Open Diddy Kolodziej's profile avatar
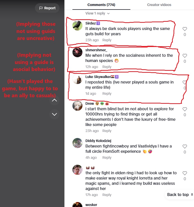Image resolution: width=194 pixels, height=207 pixels. [x=77, y=143]
